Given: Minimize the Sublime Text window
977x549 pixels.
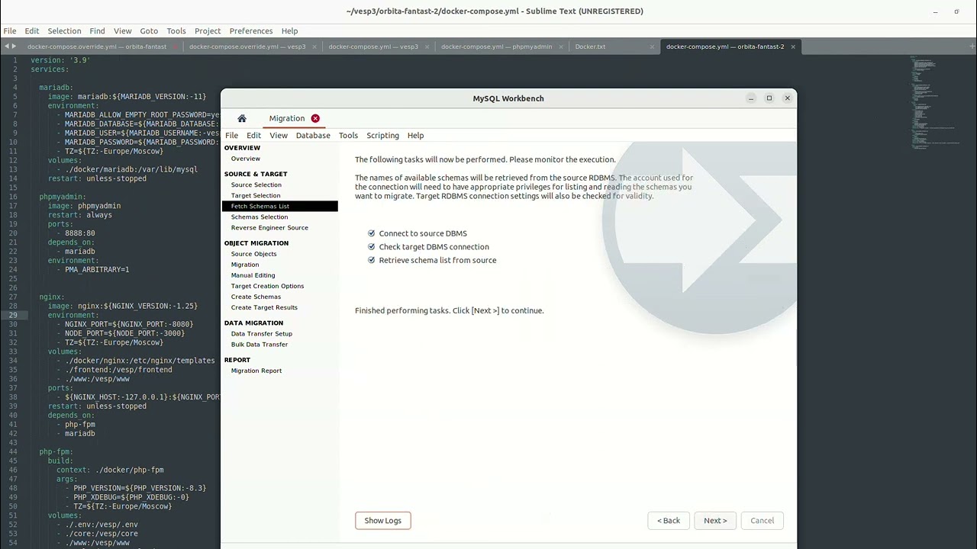Looking at the screenshot, I should 936,11.
